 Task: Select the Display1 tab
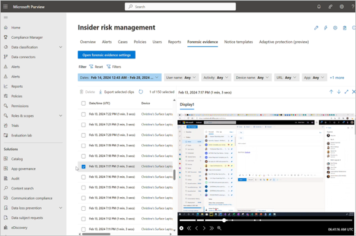point(187,104)
